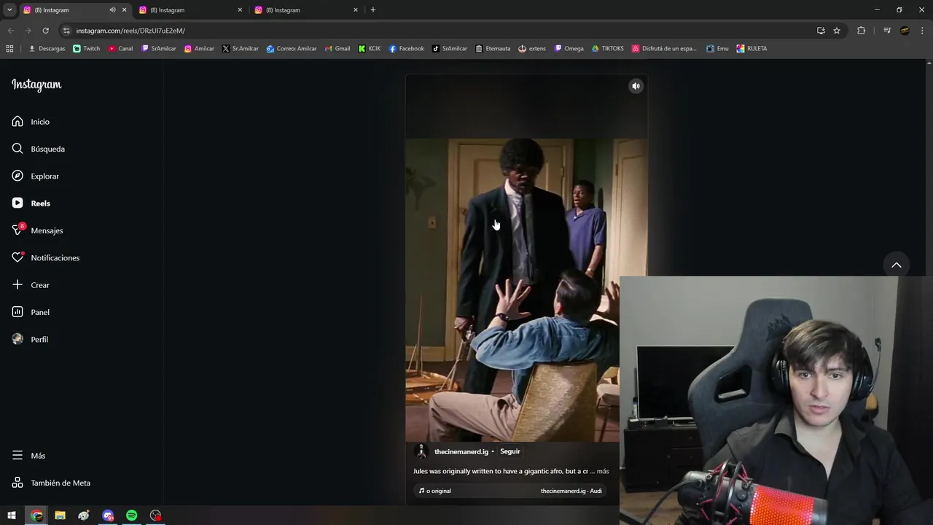Open the Eternauta bookmark

[x=493, y=49]
